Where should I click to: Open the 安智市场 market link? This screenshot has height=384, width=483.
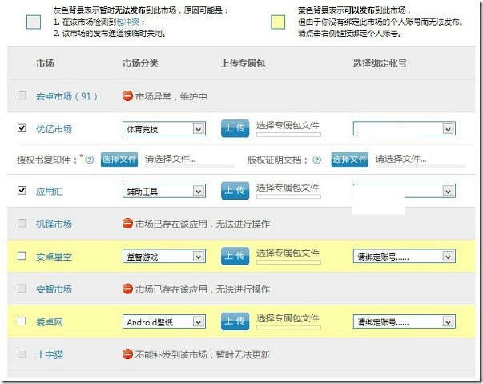coord(54,289)
